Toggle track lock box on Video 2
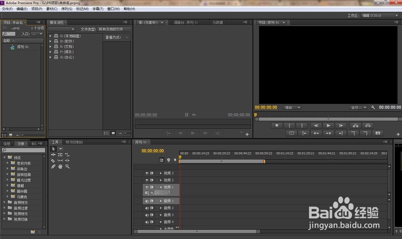 (x=157, y=180)
